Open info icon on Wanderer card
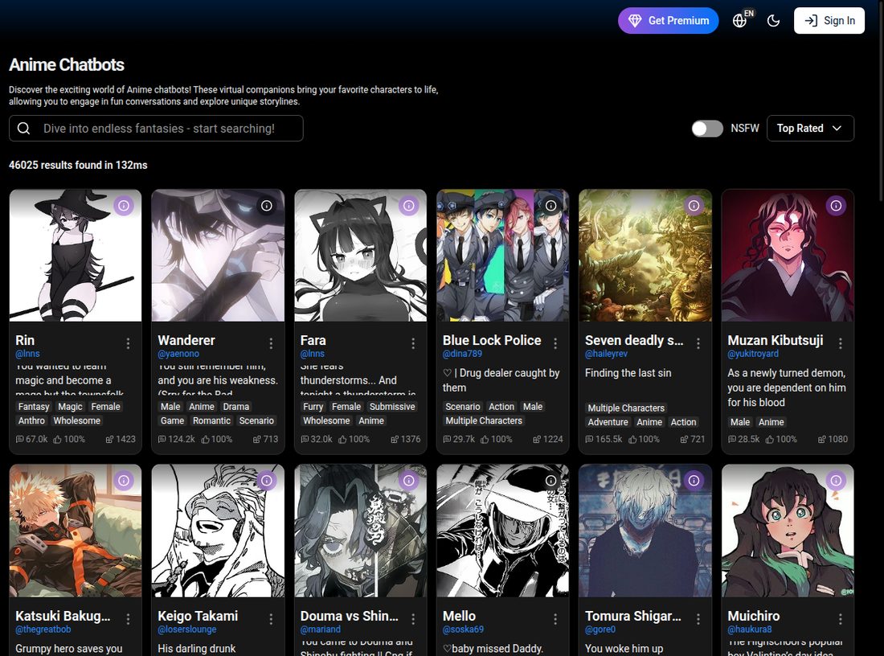 tap(267, 205)
